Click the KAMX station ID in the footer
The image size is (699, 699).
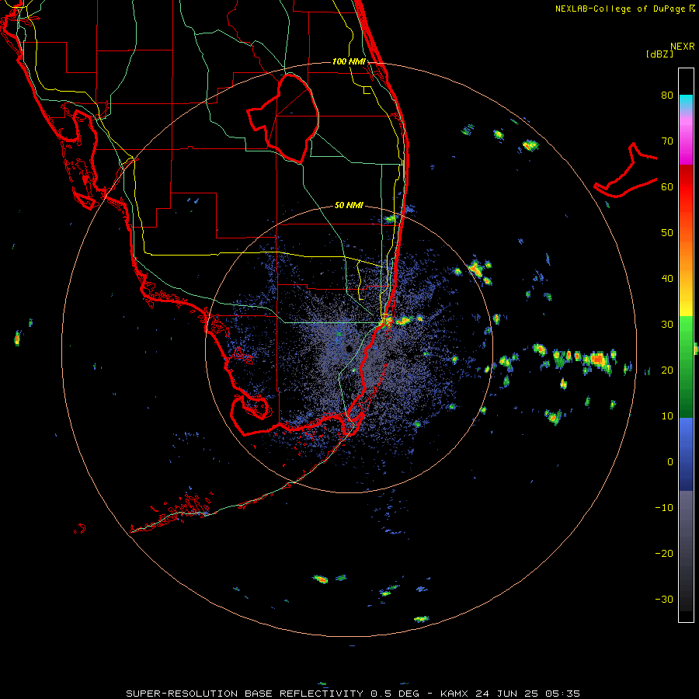[x=454, y=694]
